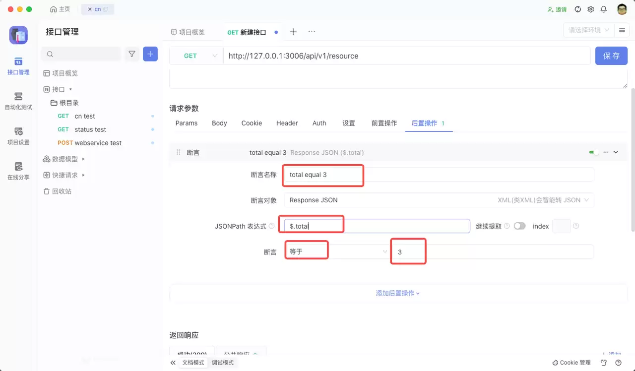635x371 pixels.
Task: Open the 请选择环境 environment dropdown
Action: click(x=589, y=30)
